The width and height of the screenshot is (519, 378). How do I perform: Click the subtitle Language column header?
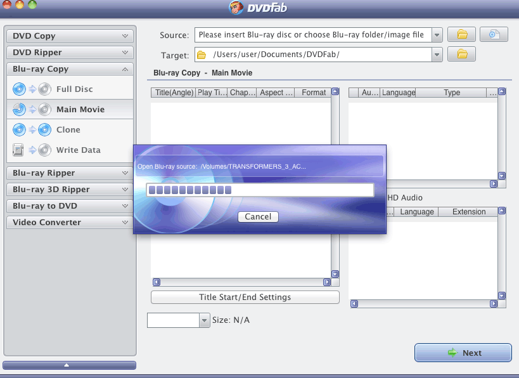point(416,212)
